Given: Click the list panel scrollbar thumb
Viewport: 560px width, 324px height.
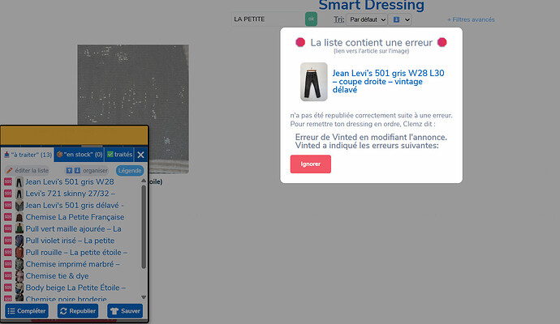Looking at the screenshot, I should pos(144,227).
